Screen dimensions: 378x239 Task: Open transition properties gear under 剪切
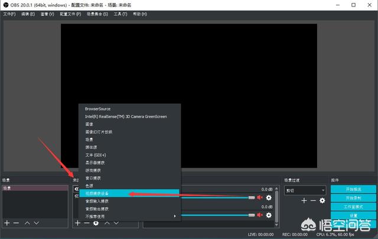pyautogui.click(x=322, y=201)
